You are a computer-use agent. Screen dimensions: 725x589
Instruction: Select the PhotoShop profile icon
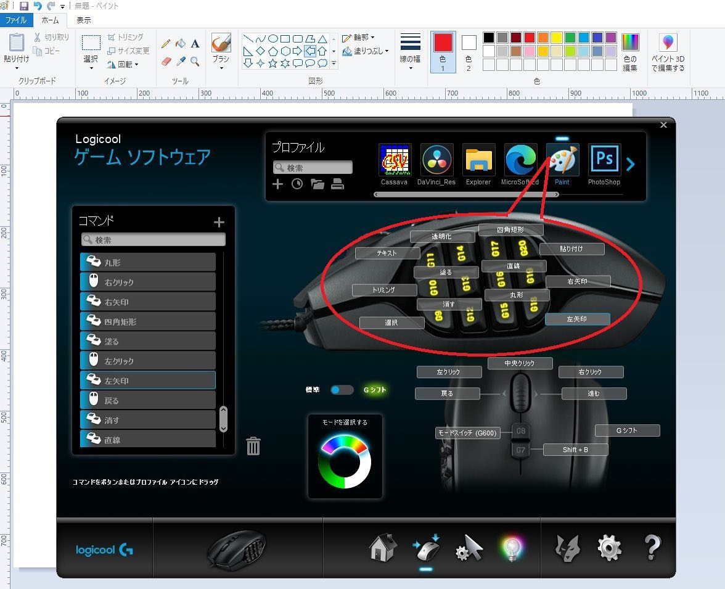coord(604,160)
